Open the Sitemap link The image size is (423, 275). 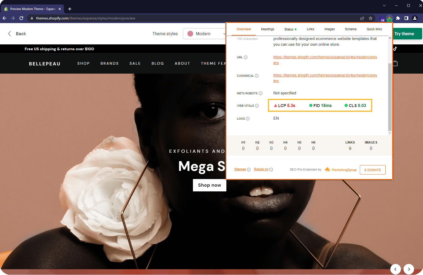240,169
